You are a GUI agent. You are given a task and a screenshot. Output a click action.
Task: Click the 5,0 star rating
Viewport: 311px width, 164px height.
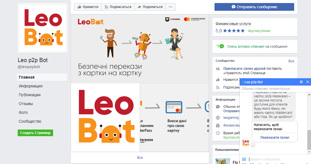pos(230,31)
